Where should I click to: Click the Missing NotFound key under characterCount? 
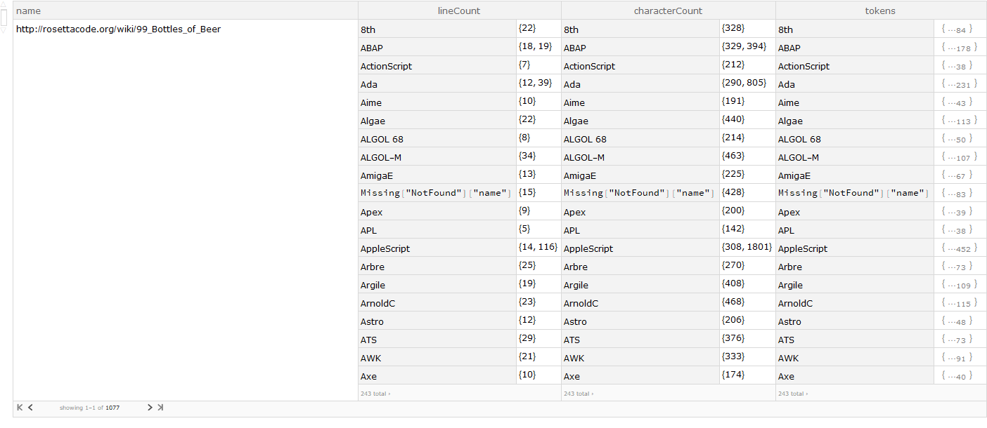(639, 193)
